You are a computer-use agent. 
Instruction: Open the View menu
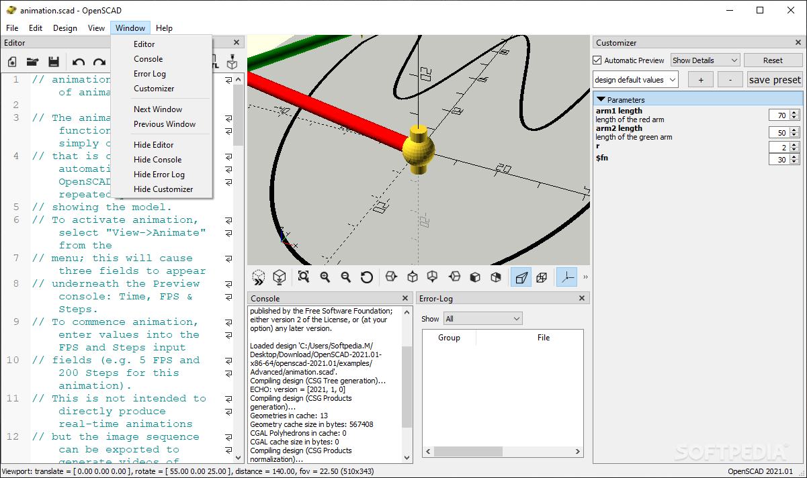click(96, 28)
